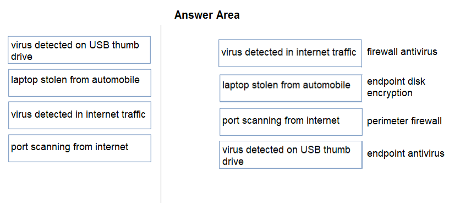
Task: Select answer box beside perimeter firewall
Action: 291,122
